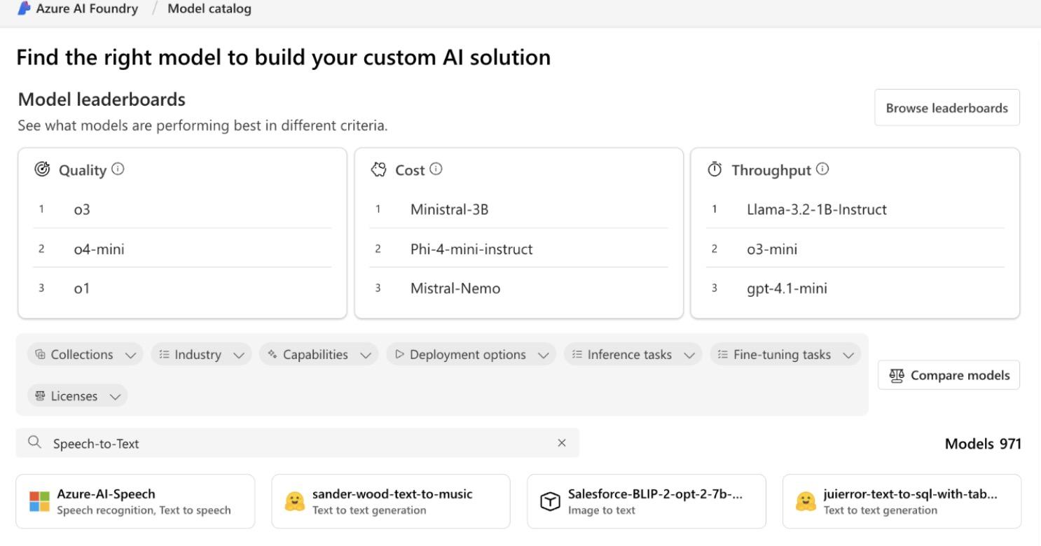The image size is (1041, 546).
Task: Click the info icon beside Cost
Action: pos(436,168)
